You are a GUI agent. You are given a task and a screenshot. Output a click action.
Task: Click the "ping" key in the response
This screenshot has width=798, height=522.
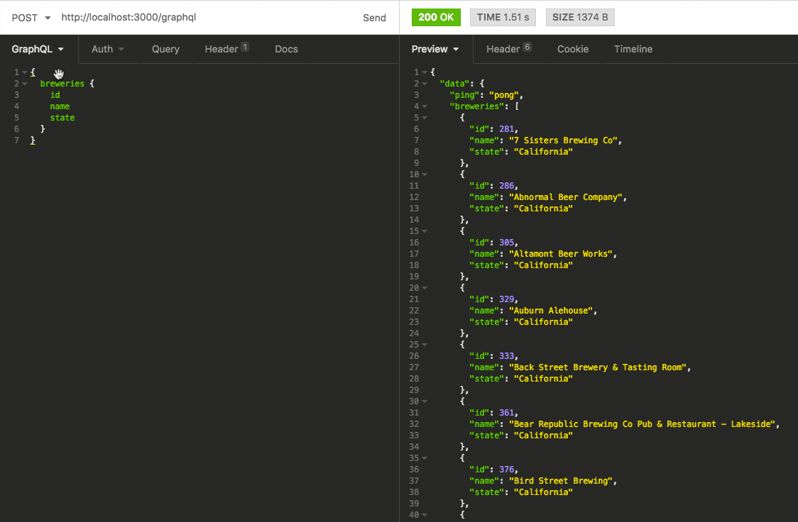click(464, 95)
